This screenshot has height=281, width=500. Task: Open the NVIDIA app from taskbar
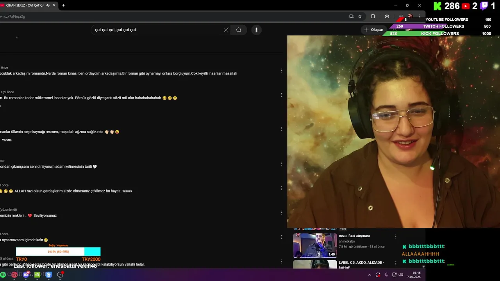click(37, 275)
